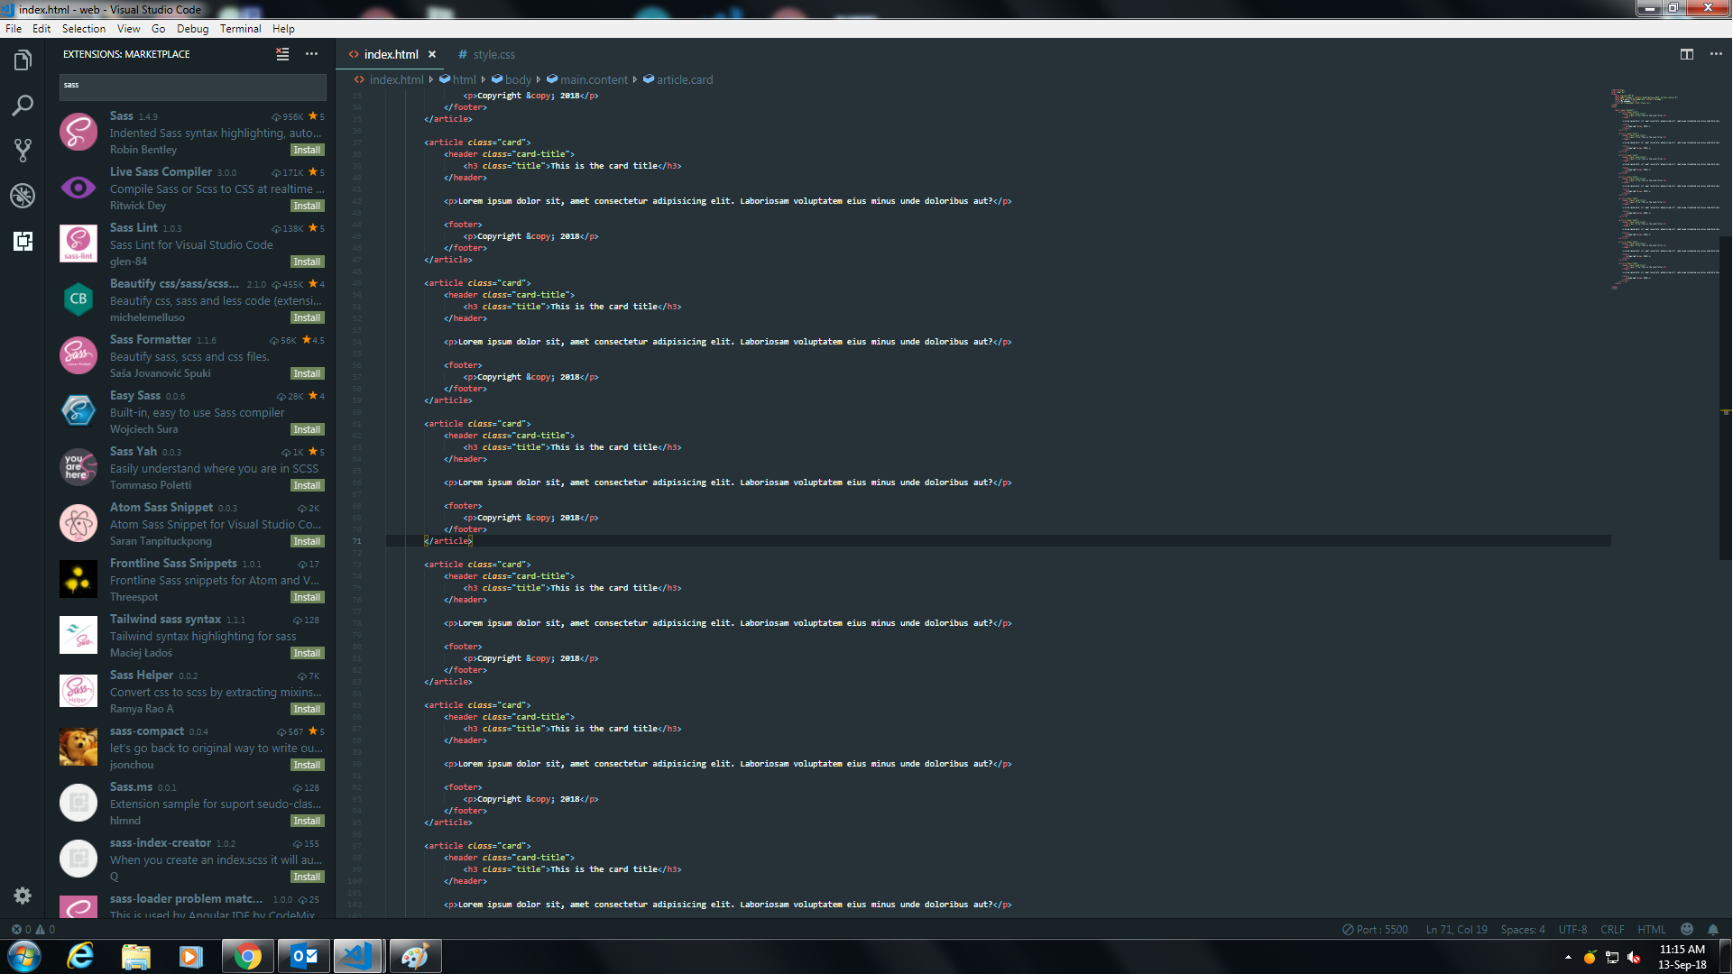
Task: Change indentation setting Spaces: 4
Action: [x=1522, y=929]
